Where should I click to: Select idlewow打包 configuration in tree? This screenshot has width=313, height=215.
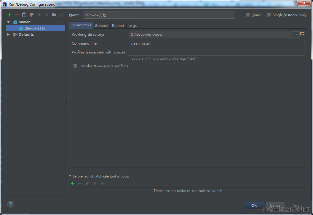click(x=36, y=28)
